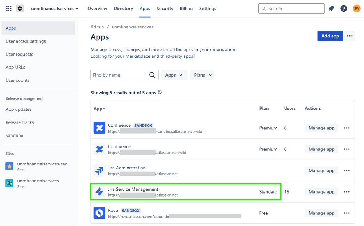This screenshot has height=226, width=364.
Task: Open the more options next to Add app
Action: point(350,36)
